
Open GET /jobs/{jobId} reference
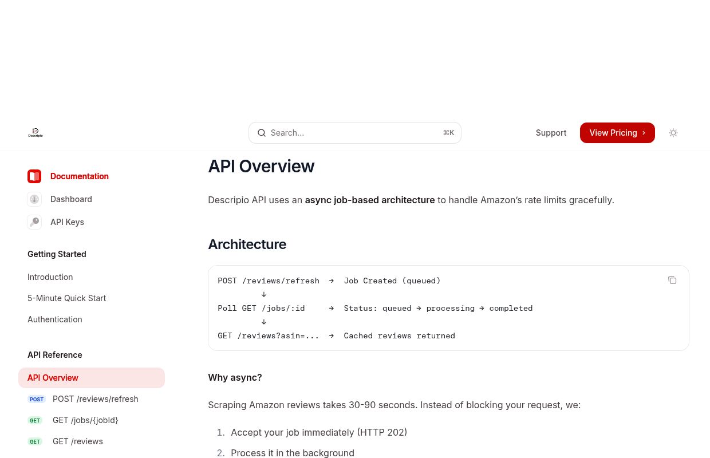[85, 420]
